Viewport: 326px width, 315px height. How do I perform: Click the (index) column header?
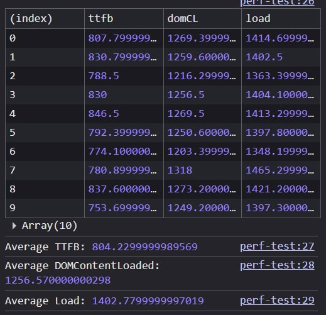point(45,18)
